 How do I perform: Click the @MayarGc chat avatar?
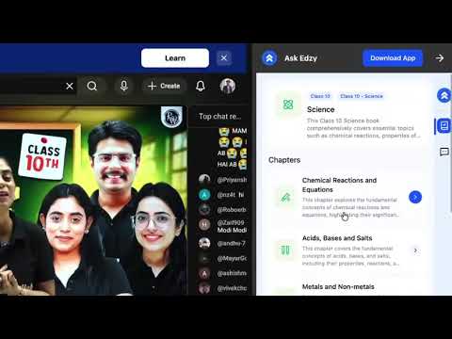(204, 258)
